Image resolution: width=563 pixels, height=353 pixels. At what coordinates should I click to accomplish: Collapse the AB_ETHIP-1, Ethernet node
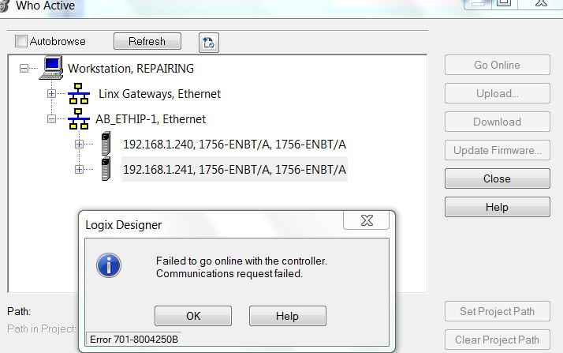pyautogui.click(x=51, y=118)
